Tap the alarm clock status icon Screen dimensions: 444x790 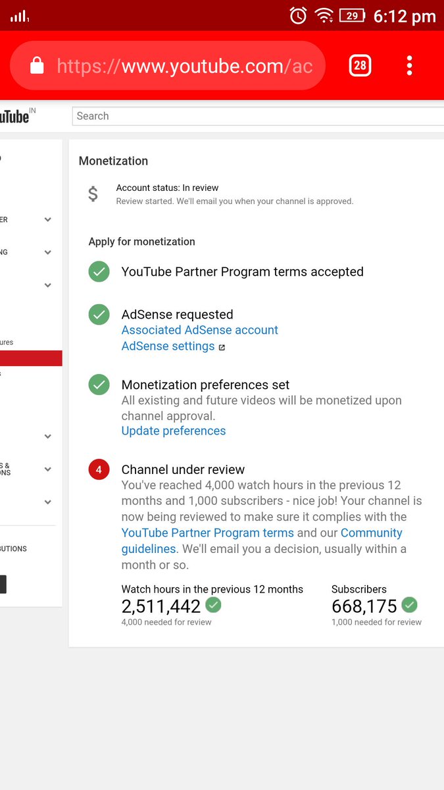298,16
